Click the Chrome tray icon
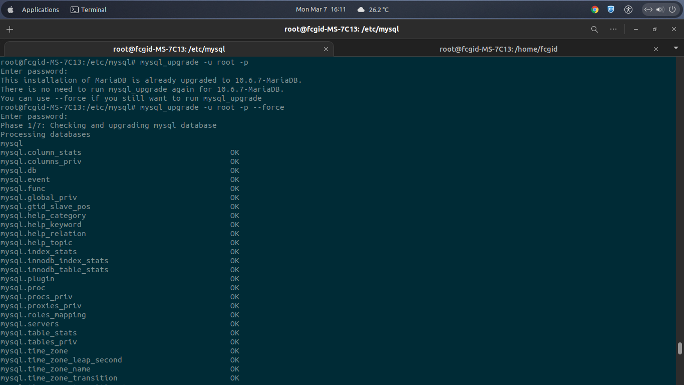Viewport: 684px width, 385px height. [595, 10]
